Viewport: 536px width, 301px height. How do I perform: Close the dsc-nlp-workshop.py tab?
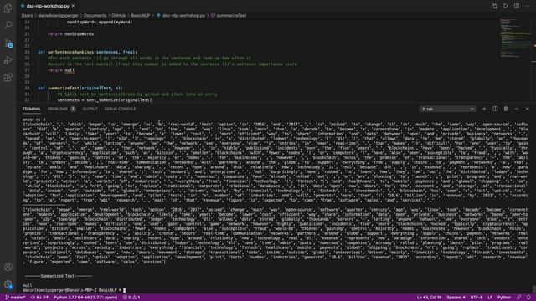(73, 6)
